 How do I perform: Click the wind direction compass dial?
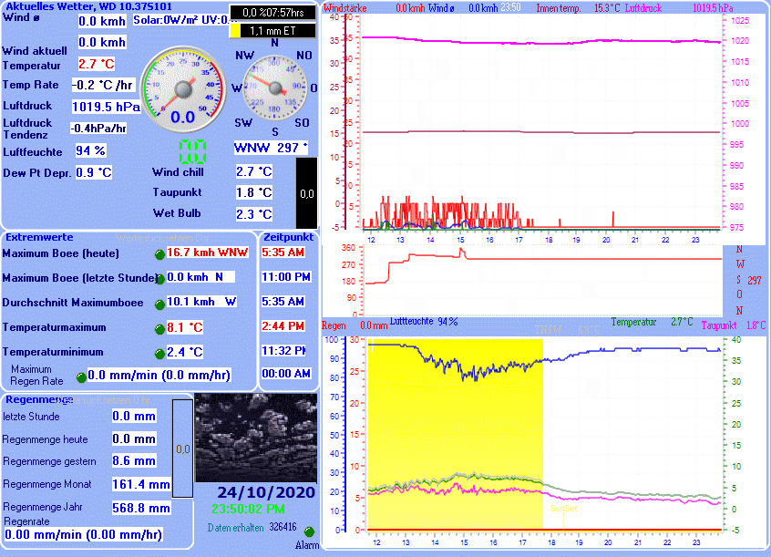tap(274, 88)
